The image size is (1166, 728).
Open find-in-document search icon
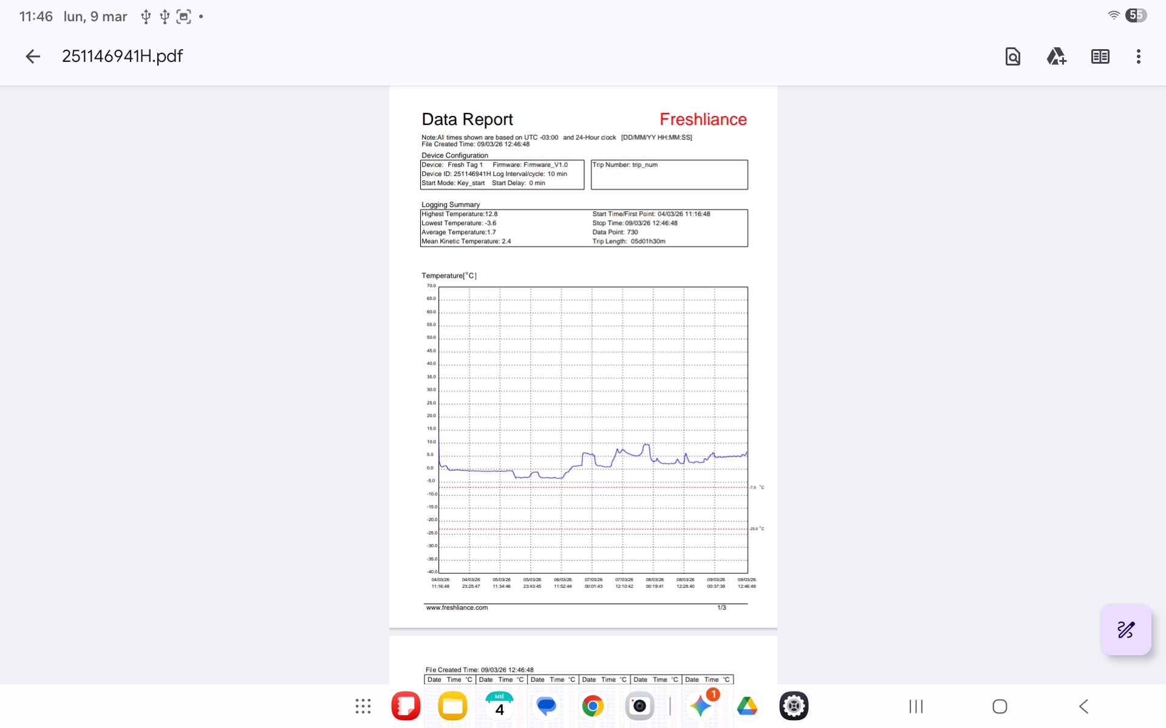tap(1012, 56)
